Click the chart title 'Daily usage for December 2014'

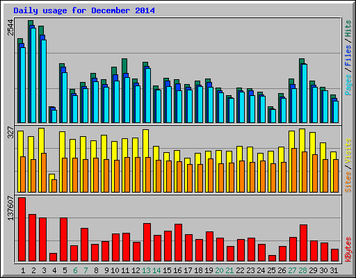coord(84,10)
